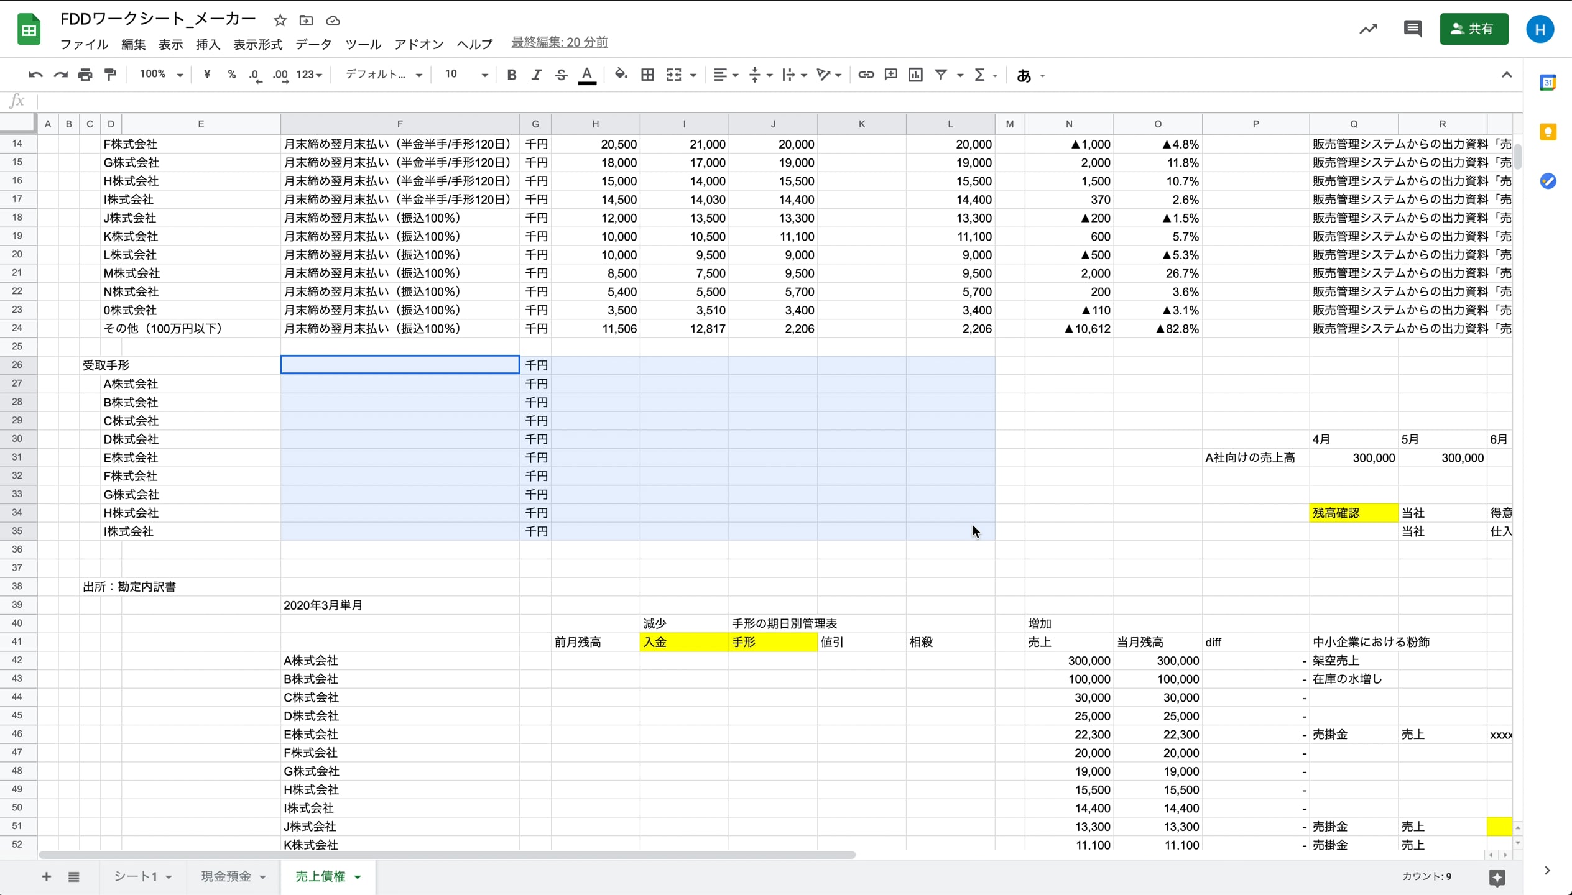Viewport: 1572px width, 895px height.
Task: Open the Explore button at bottom right
Action: point(1497,877)
